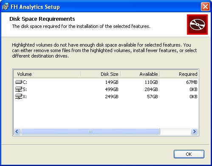Sort by the Required column header

pos(179,74)
